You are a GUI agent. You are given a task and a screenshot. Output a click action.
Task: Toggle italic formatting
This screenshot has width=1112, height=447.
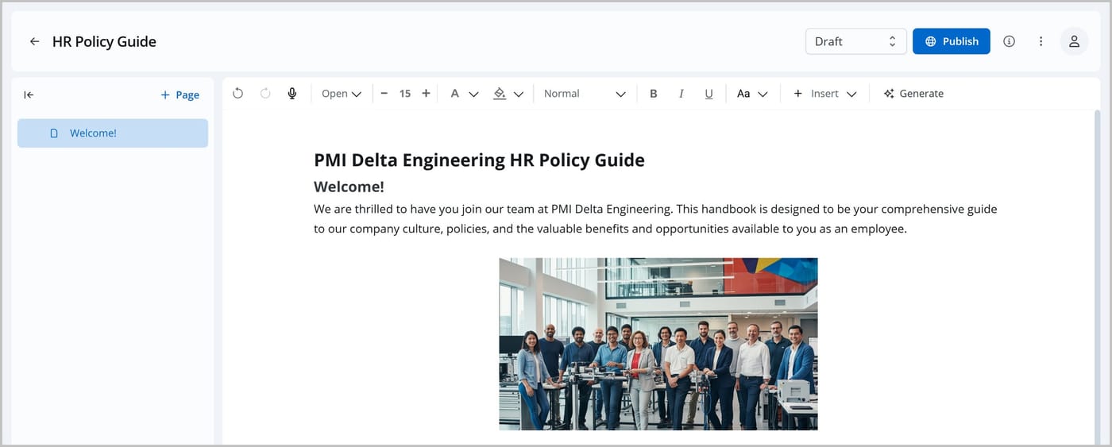[x=681, y=94]
